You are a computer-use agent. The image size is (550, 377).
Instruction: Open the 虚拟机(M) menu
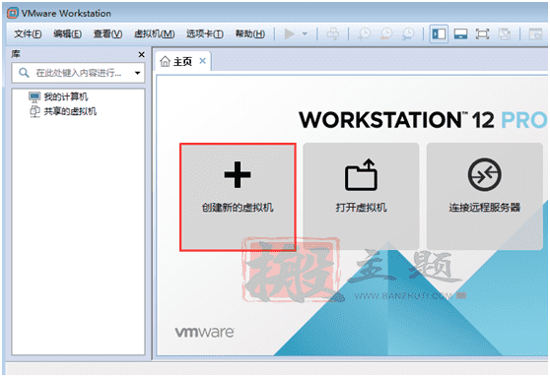click(154, 34)
